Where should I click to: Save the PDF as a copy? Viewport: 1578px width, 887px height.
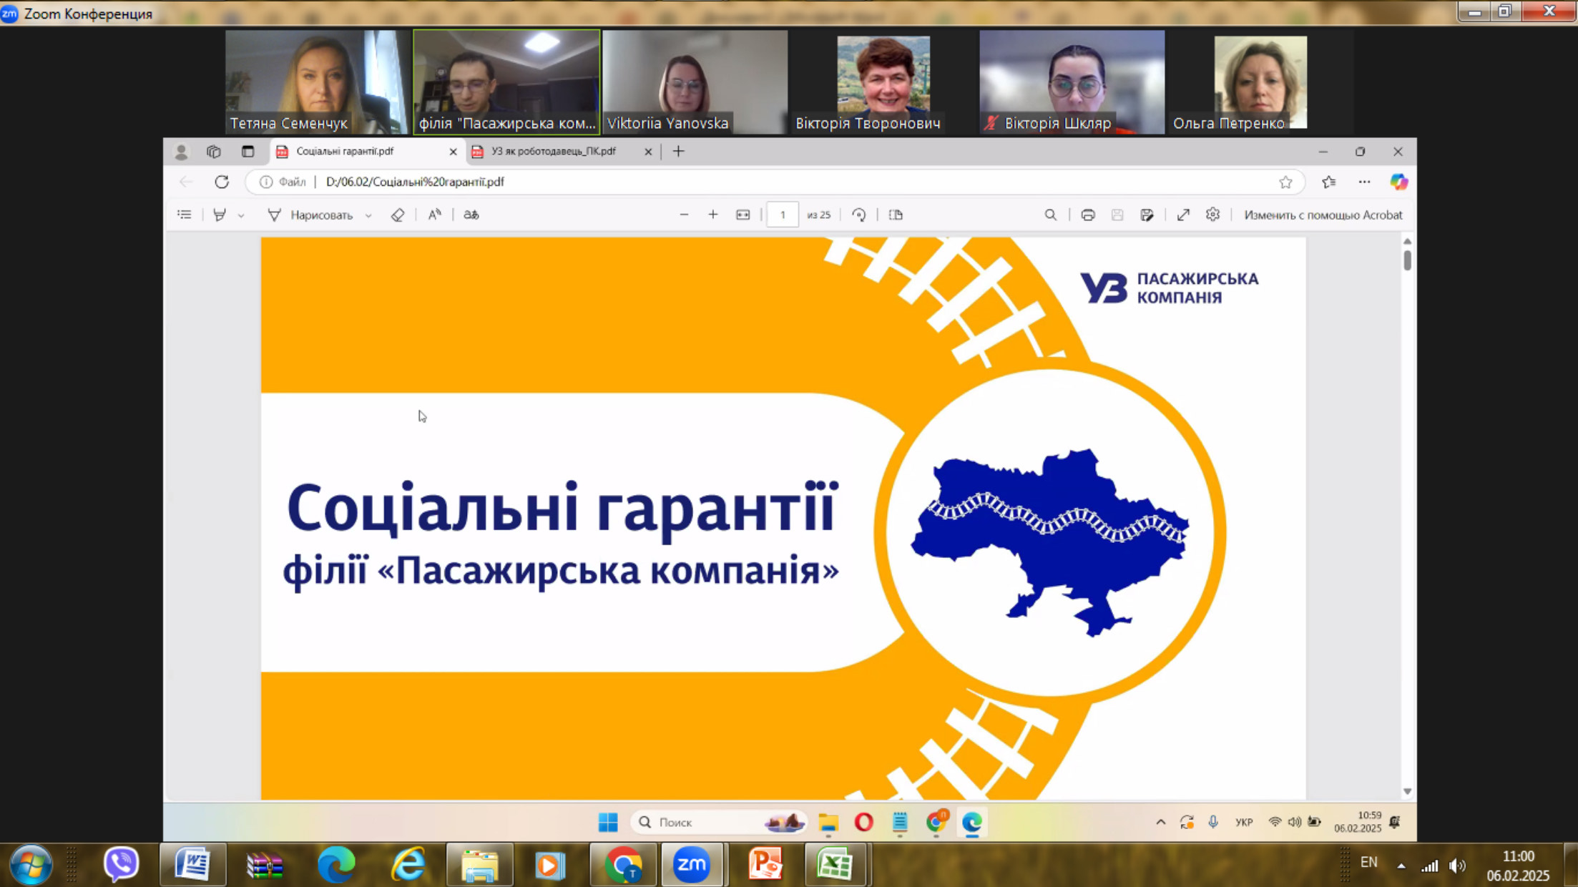click(1147, 215)
